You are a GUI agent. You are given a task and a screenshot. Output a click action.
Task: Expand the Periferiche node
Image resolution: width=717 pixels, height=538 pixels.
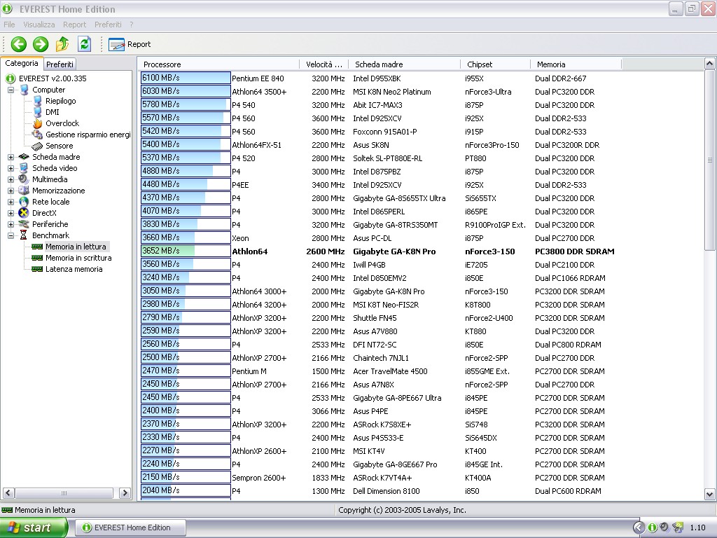click(x=11, y=224)
